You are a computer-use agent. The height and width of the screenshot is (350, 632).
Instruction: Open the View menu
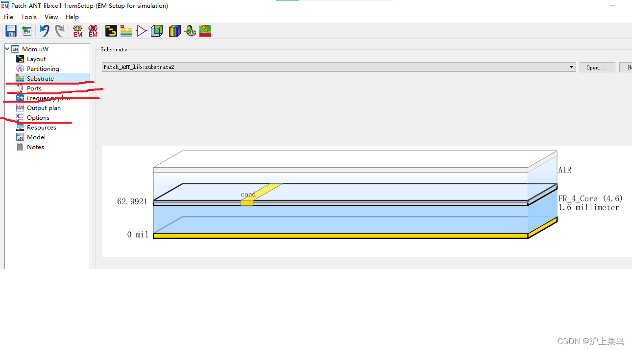(51, 17)
